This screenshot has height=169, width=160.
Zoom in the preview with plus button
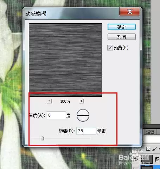click(82, 101)
